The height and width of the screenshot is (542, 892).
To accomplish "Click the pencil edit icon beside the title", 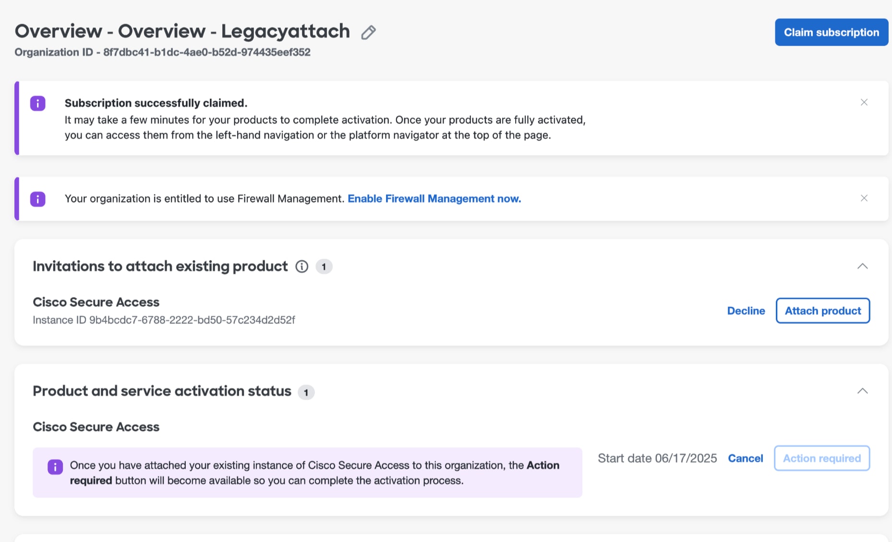I will (x=368, y=32).
